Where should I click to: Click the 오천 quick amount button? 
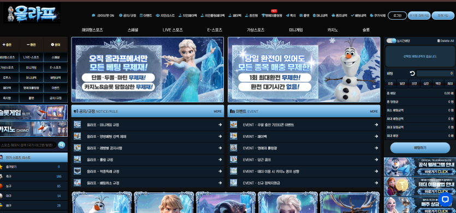[390, 83]
